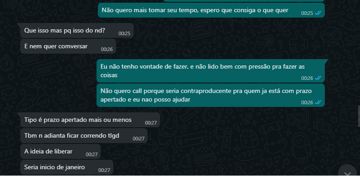The width and height of the screenshot is (360, 176).
Task: Click the 'Tbm n adianta ficar correndo tlgd' bubble
Action: point(84,136)
